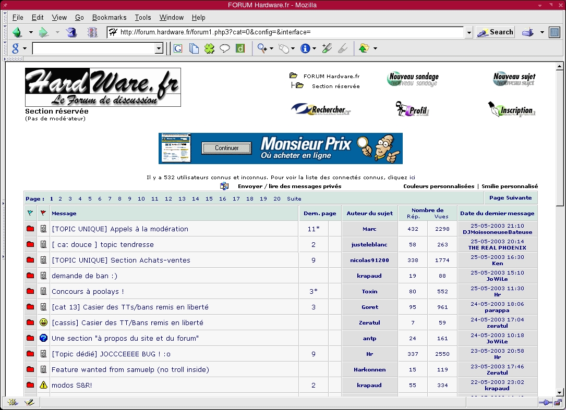566x410 pixels.
Task: Go to page 20 in pagination
Action: tap(276, 198)
